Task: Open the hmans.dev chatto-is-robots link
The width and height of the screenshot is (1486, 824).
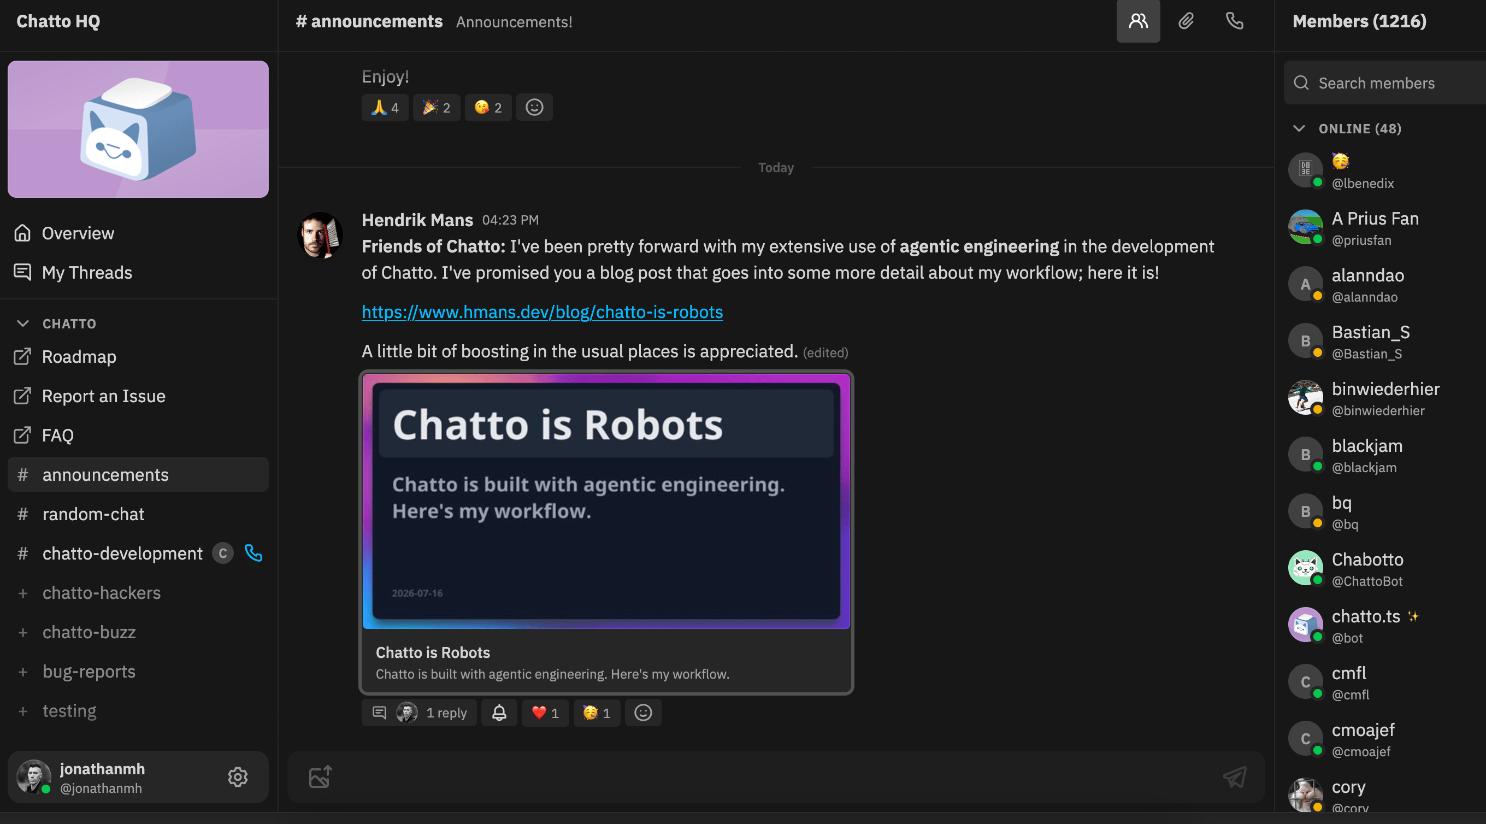Action: tap(542, 311)
